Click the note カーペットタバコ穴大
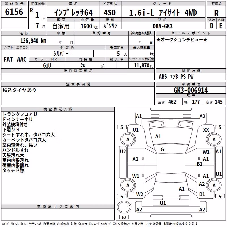 pyautogui.click(x=24, y=140)
